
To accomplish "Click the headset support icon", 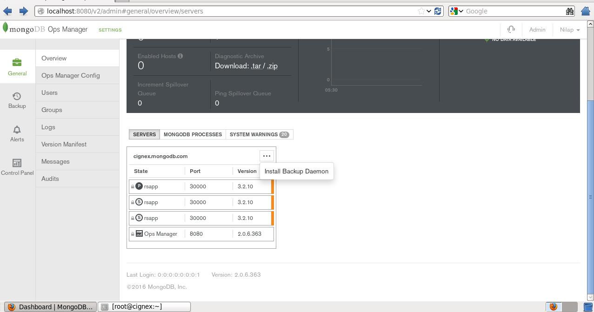I will click(511, 29).
